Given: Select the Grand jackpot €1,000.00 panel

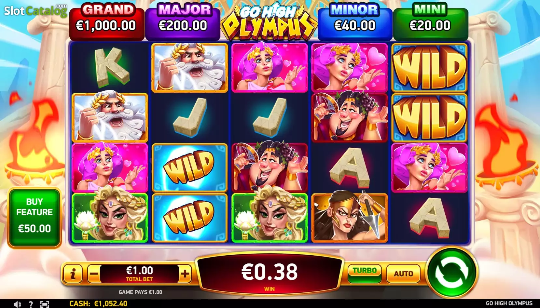Looking at the screenshot, I should coord(107,21).
